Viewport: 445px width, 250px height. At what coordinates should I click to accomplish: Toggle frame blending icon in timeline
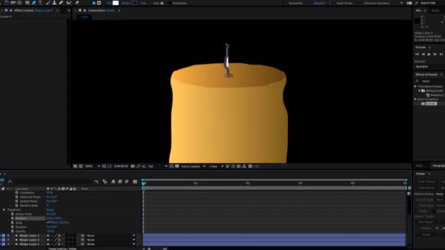(x=120, y=182)
